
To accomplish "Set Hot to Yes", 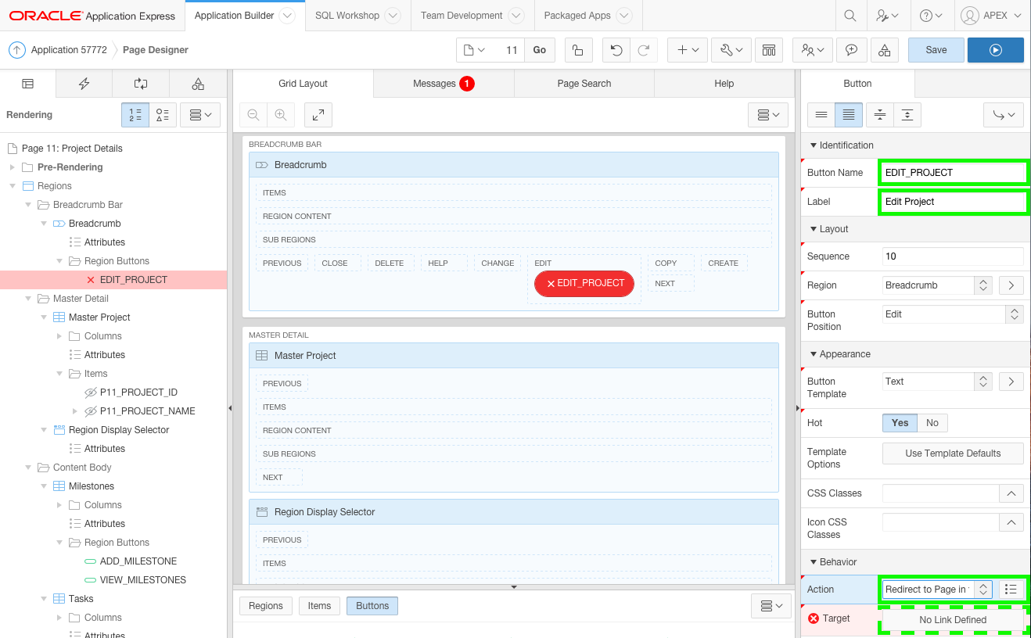I will 900,423.
